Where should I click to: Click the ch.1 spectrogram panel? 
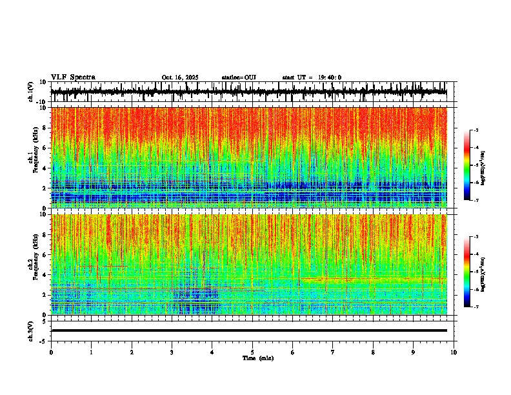pyautogui.click(x=249, y=157)
